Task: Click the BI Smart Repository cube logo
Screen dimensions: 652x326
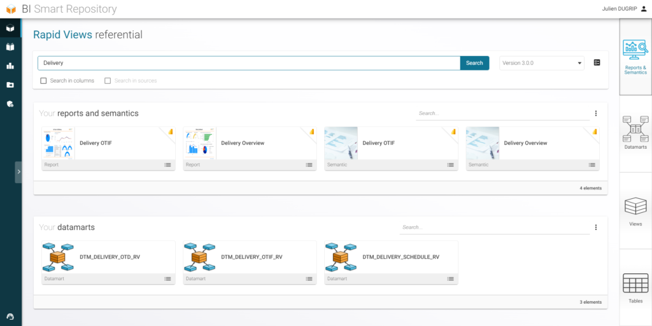Action: [x=11, y=9]
